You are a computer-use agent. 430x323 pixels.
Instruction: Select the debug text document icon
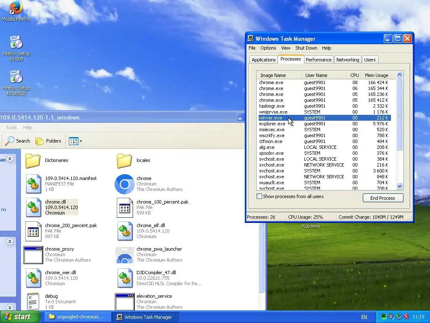click(x=33, y=301)
